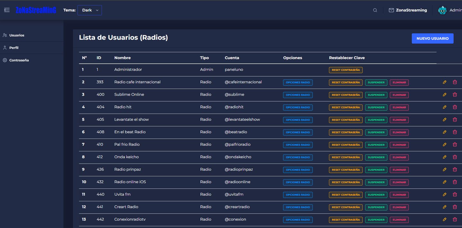
Task: Open Opciones Radio for Sublime Online
Action: tap(298, 95)
